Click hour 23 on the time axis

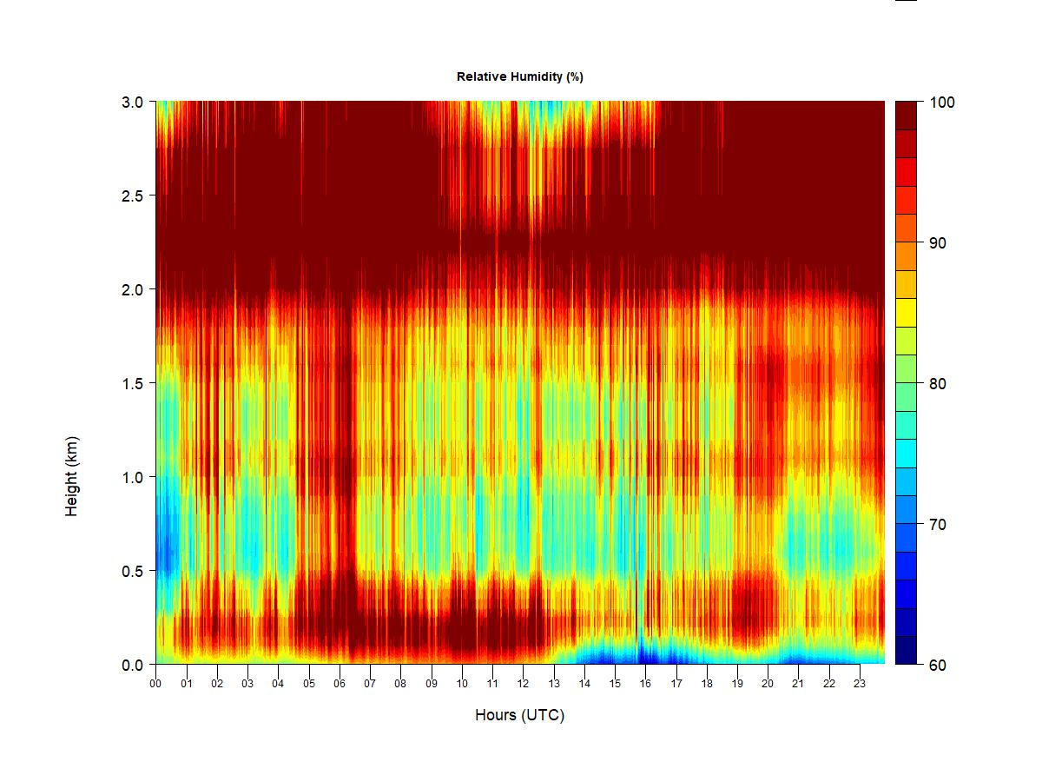[860, 684]
